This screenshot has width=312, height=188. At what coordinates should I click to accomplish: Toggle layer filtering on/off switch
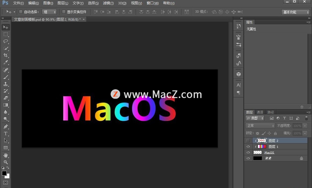point(306,118)
